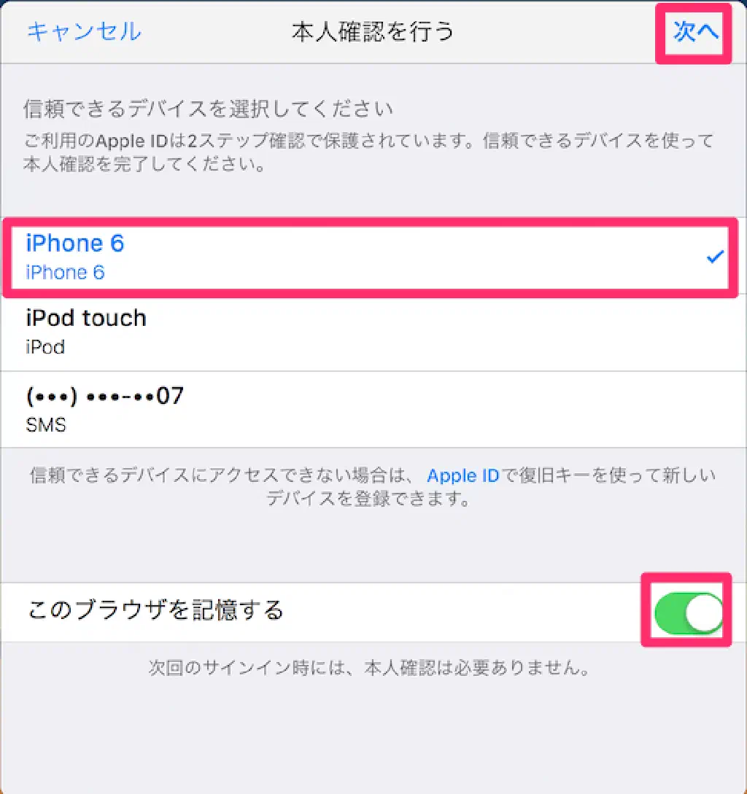The image size is (747, 794).
Task: Click the 信頼できるデバイスを選択してください heading
Action: (x=208, y=109)
